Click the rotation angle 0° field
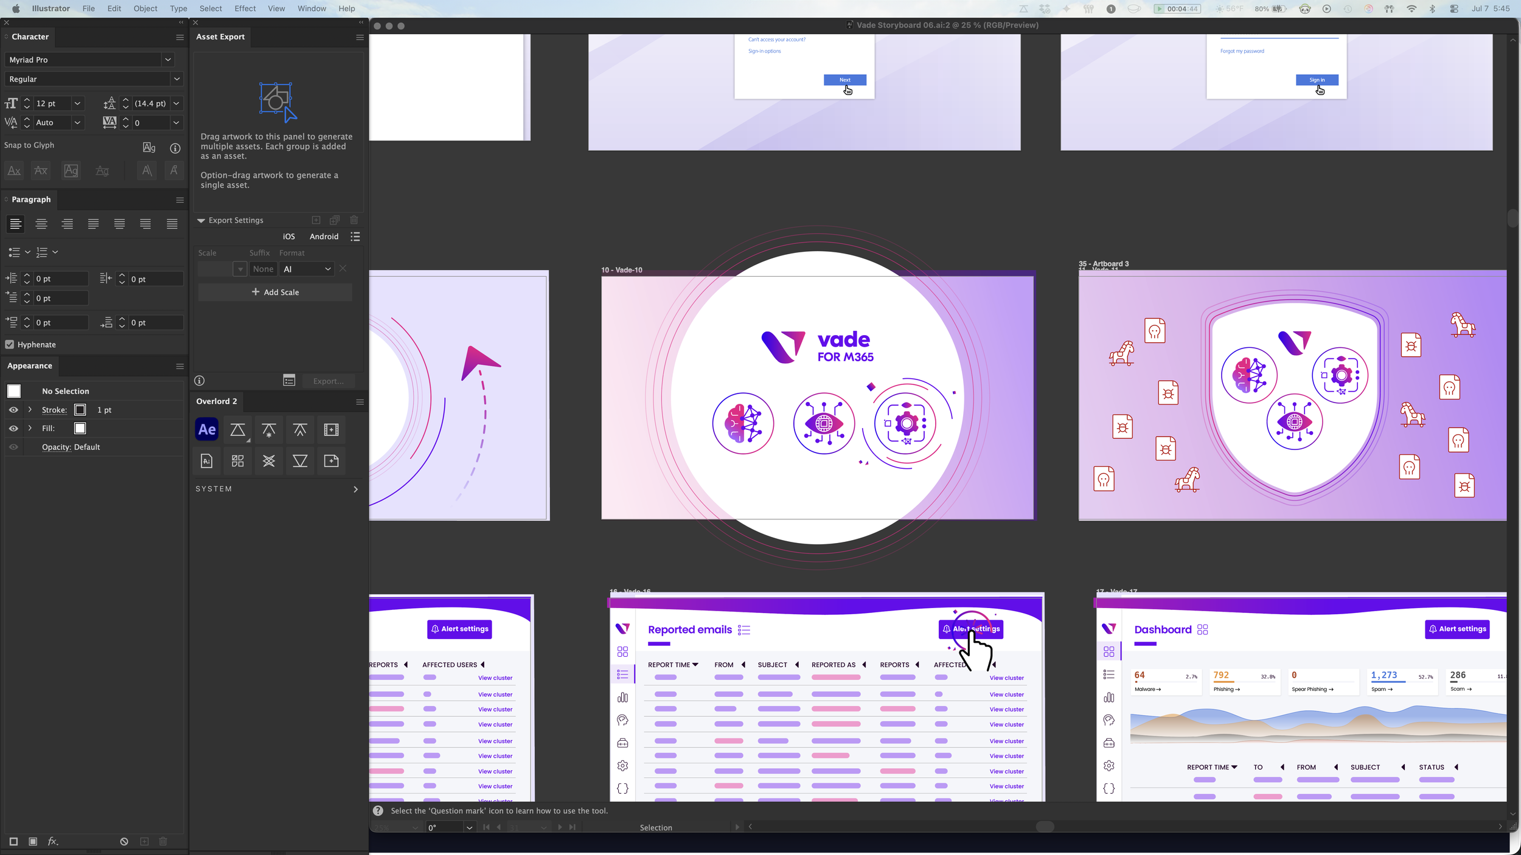The image size is (1521, 855). (445, 828)
